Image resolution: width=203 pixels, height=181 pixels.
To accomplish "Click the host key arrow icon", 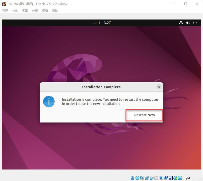I will tap(180, 178).
